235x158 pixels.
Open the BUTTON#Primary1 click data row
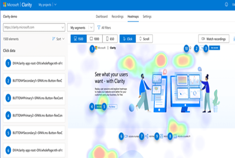click(34, 98)
